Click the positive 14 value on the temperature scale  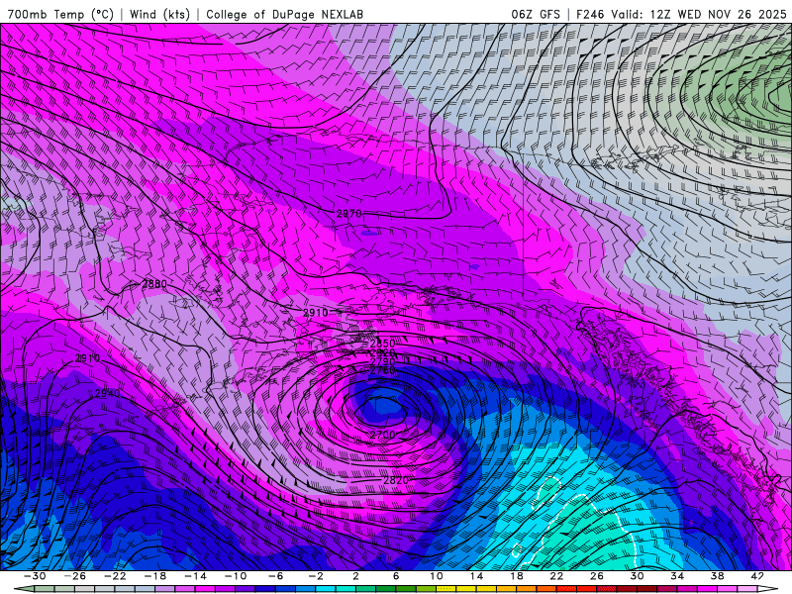[476, 576]
